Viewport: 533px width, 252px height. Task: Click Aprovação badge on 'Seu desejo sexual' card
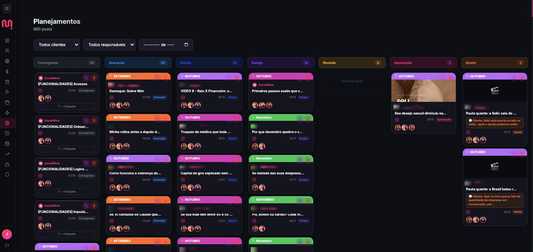pos(444,120)
